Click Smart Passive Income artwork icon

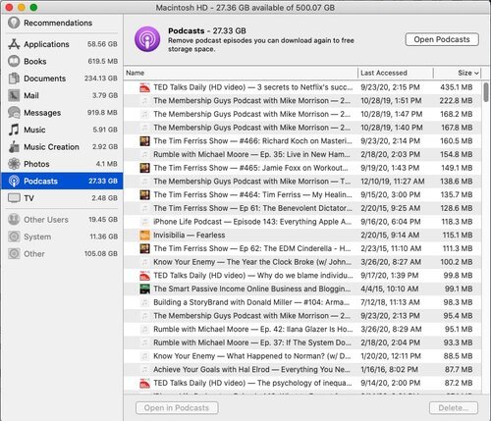(144, 289)
